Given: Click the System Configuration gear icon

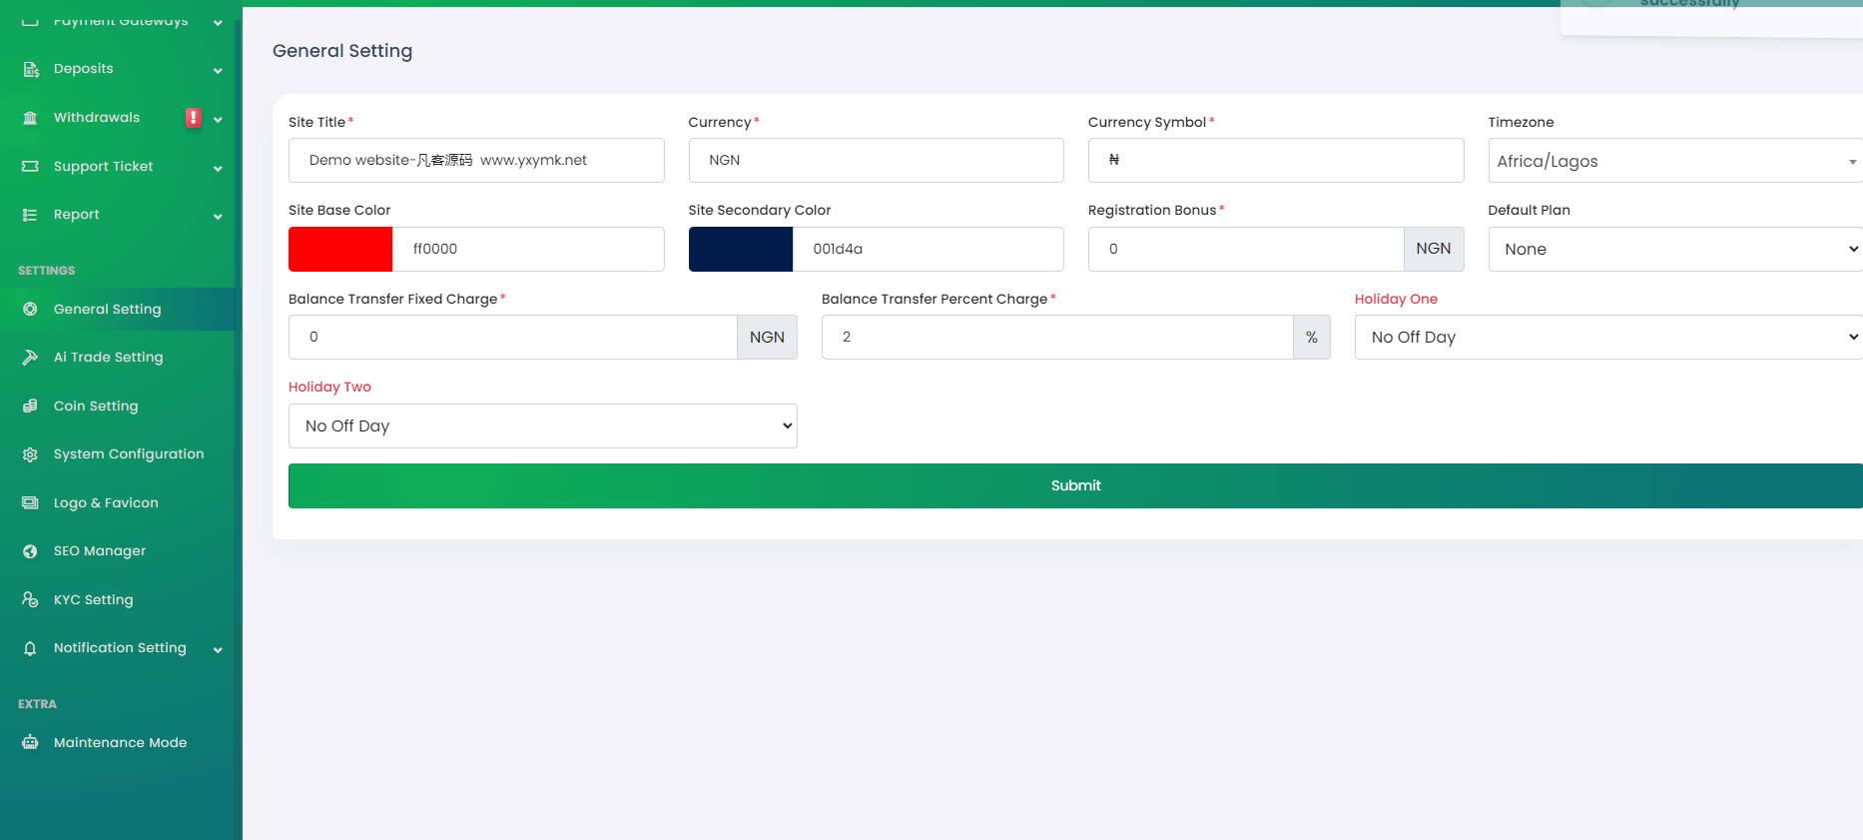Looking at the screenshot, I should pos(31,454).
